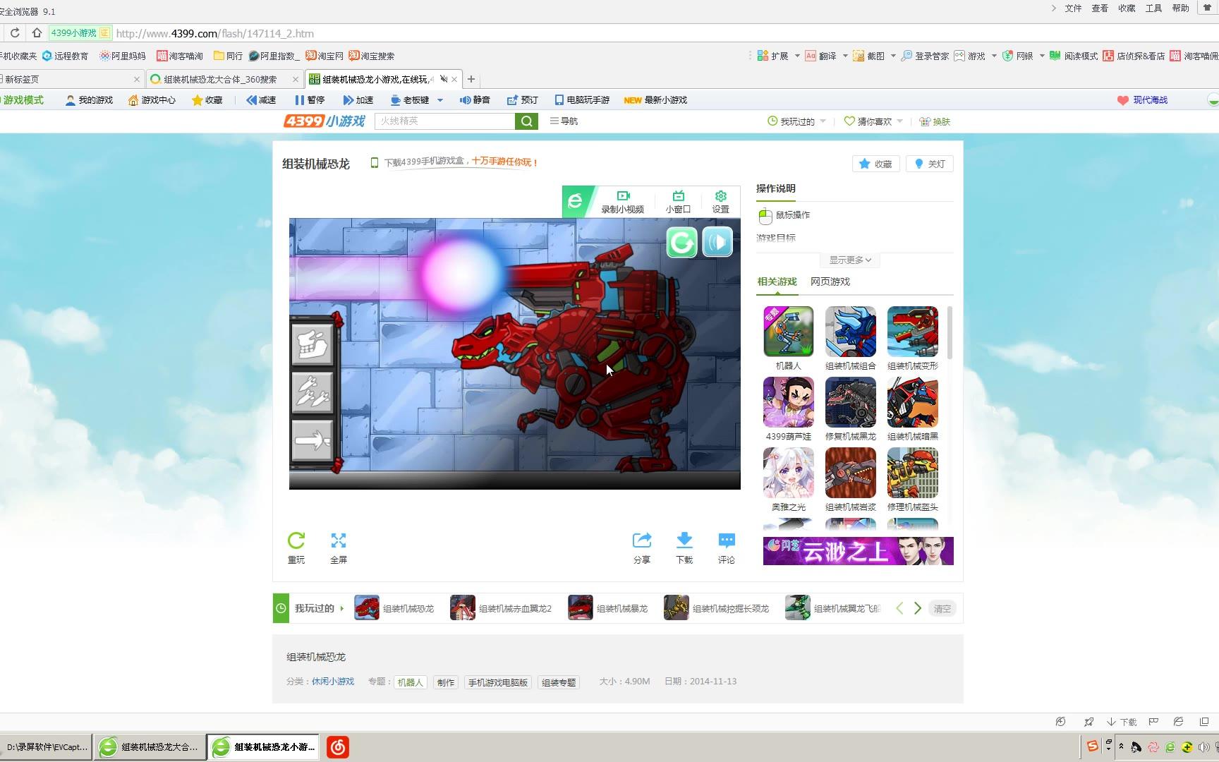
Task: Toggle the 关灯 lights off button
Action: tap(930, 164)
